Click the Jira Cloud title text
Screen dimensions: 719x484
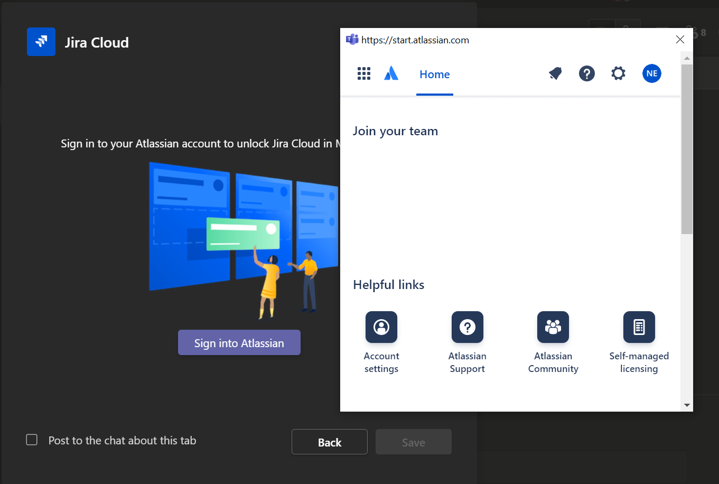point(97,42)
